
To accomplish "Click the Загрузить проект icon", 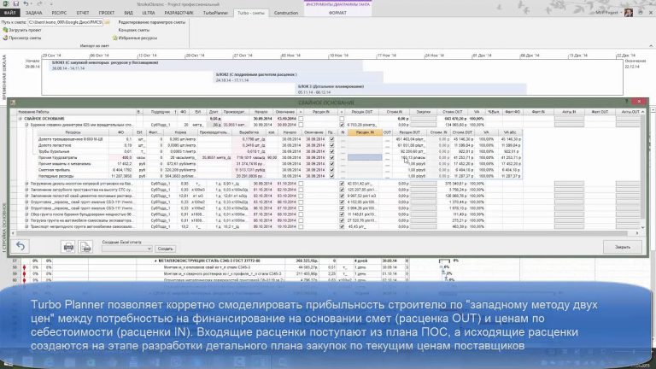I will (x=5, y=30).
